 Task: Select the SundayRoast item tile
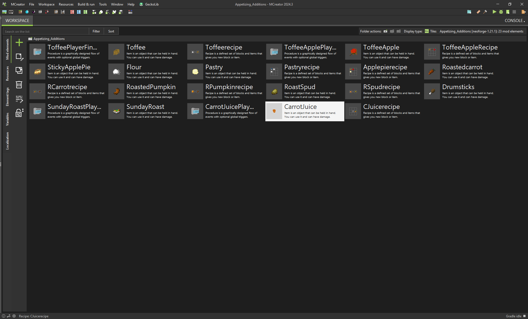coord(145,111)
